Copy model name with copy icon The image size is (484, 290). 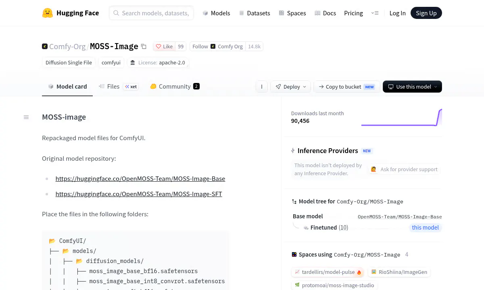(144, 46)
